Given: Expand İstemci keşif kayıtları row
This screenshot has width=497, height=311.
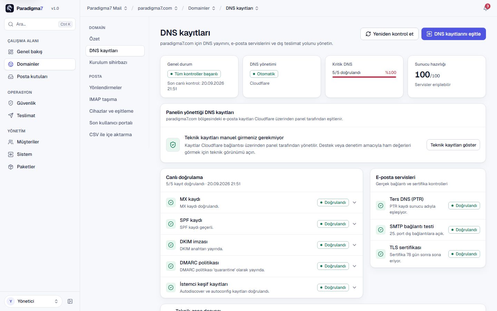Looking at the screenshot, I should point(262,288).
